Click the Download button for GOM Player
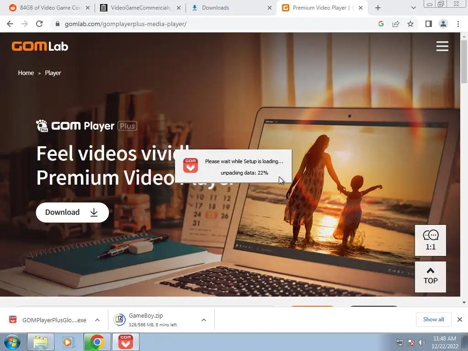Viewport: 468px width, 351px height. tap(72, 212)
